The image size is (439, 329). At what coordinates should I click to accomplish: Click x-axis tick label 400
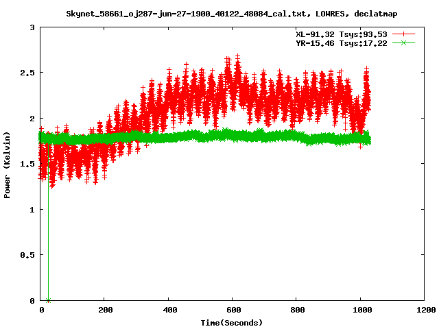click(x=169, y=310)
